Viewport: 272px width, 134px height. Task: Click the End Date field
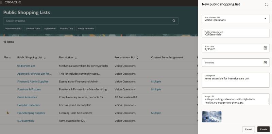[x=236, y=62]
